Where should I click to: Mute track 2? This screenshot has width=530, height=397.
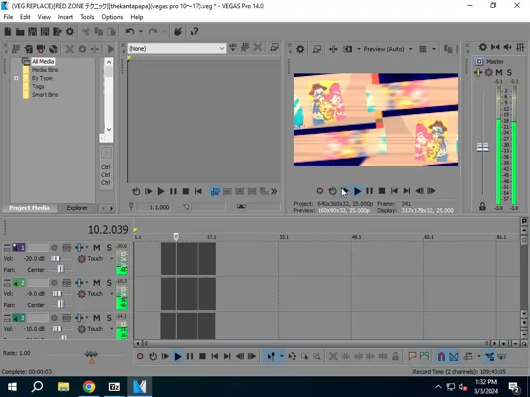point(97,283)
